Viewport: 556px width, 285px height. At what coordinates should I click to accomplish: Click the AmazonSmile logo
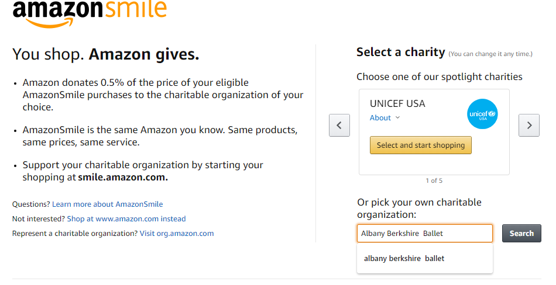tap(89, 13)
